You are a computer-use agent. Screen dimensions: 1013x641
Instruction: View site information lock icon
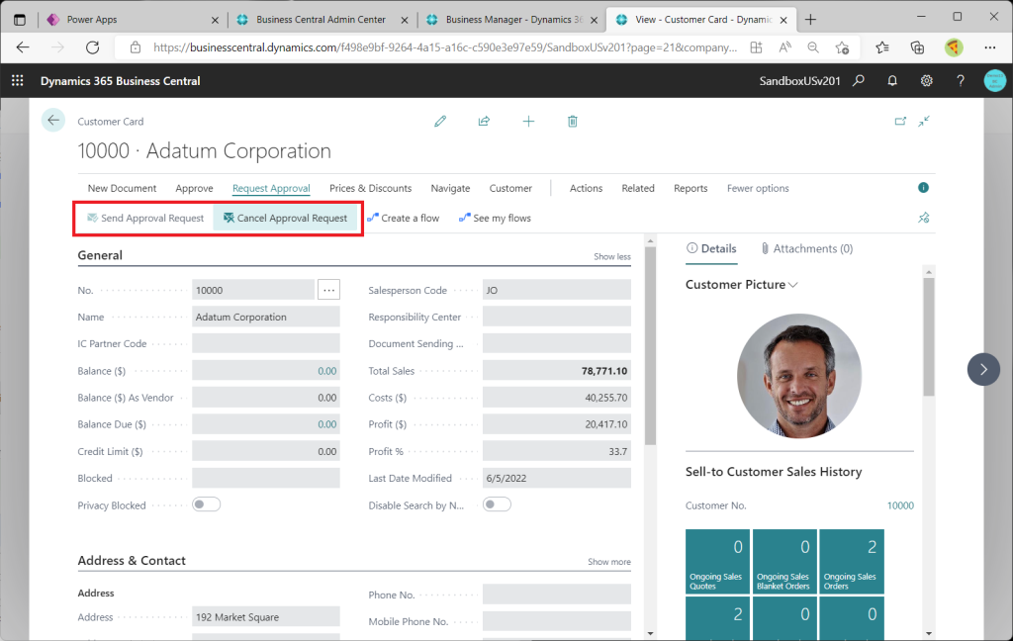click(135, 47)
